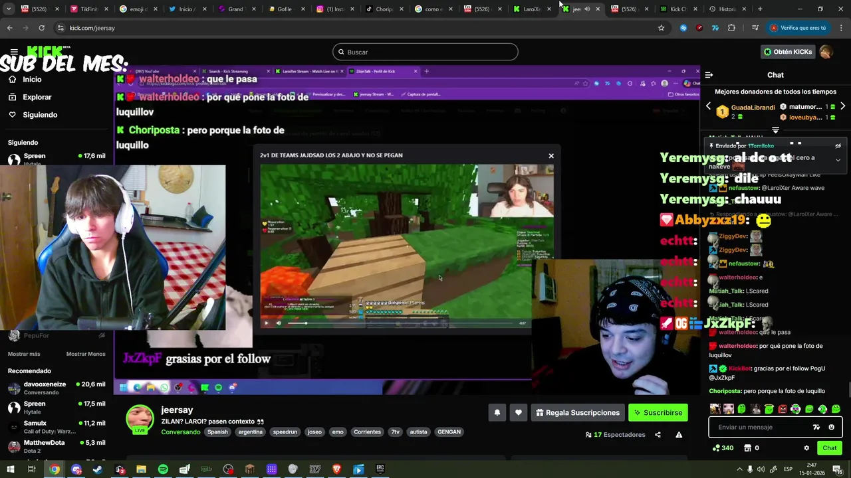Open chat settings gear
This screenshot has width=851, height=478.
pos(806,448)
